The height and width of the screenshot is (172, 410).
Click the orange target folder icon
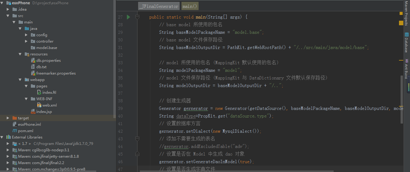15,118
